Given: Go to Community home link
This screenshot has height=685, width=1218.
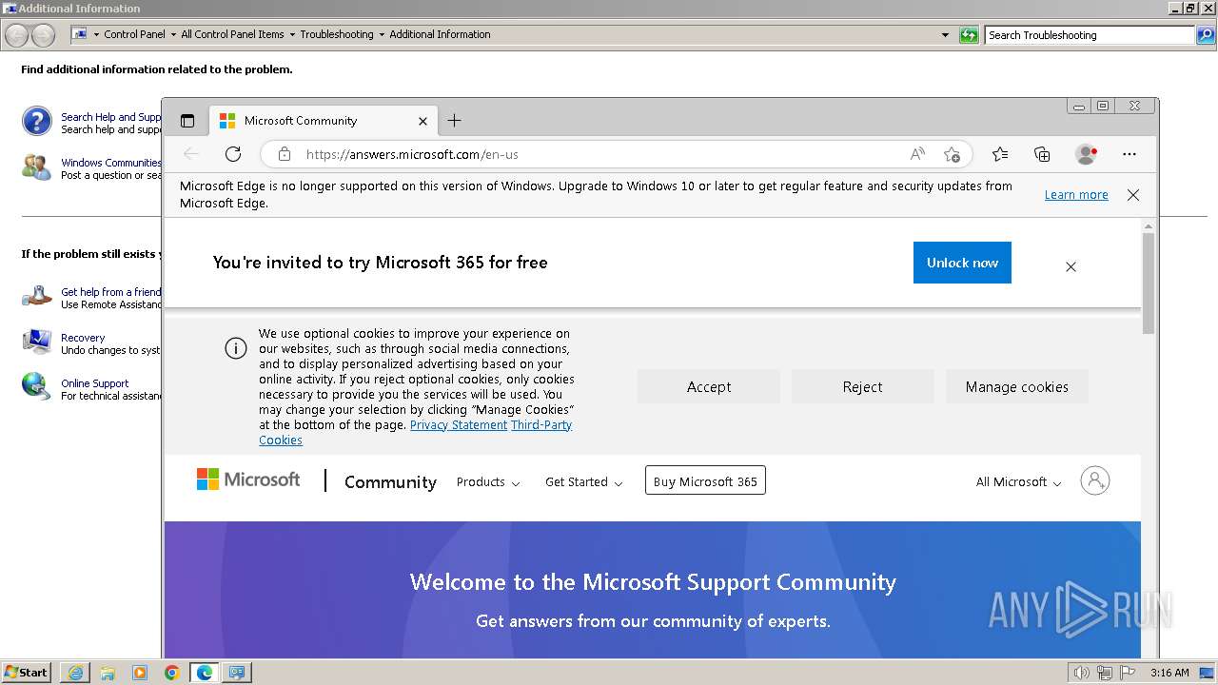Looking at the screenshot, I should (390, 482).
